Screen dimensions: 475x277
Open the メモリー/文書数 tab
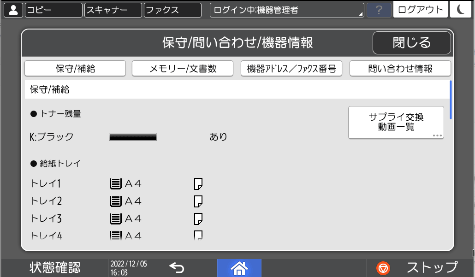(183, 68)
